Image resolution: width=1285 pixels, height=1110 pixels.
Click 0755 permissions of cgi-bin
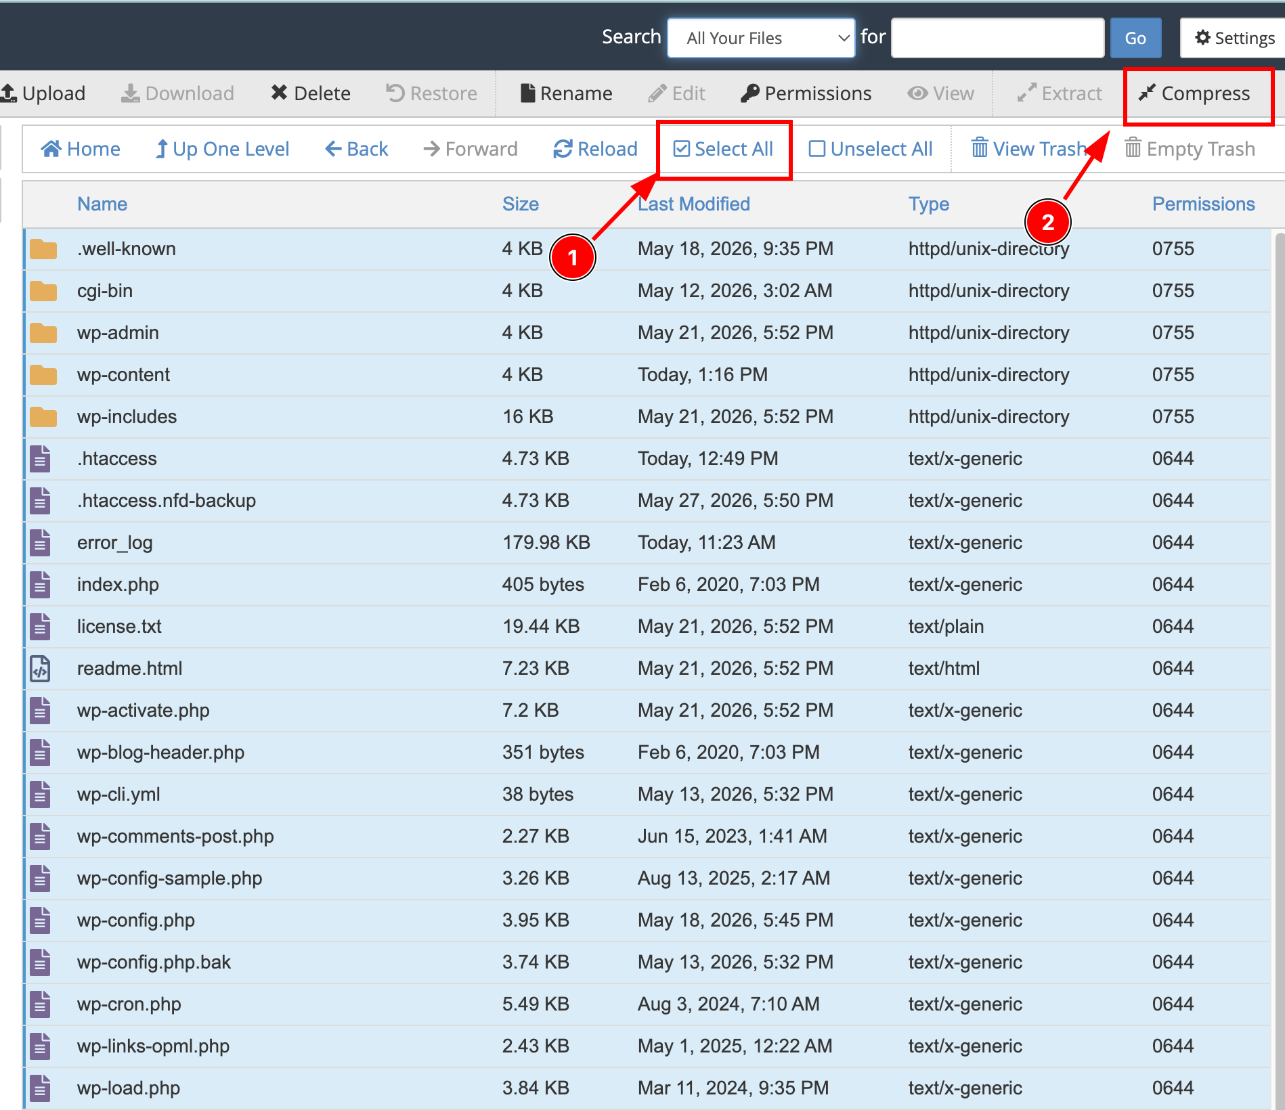1173,291
